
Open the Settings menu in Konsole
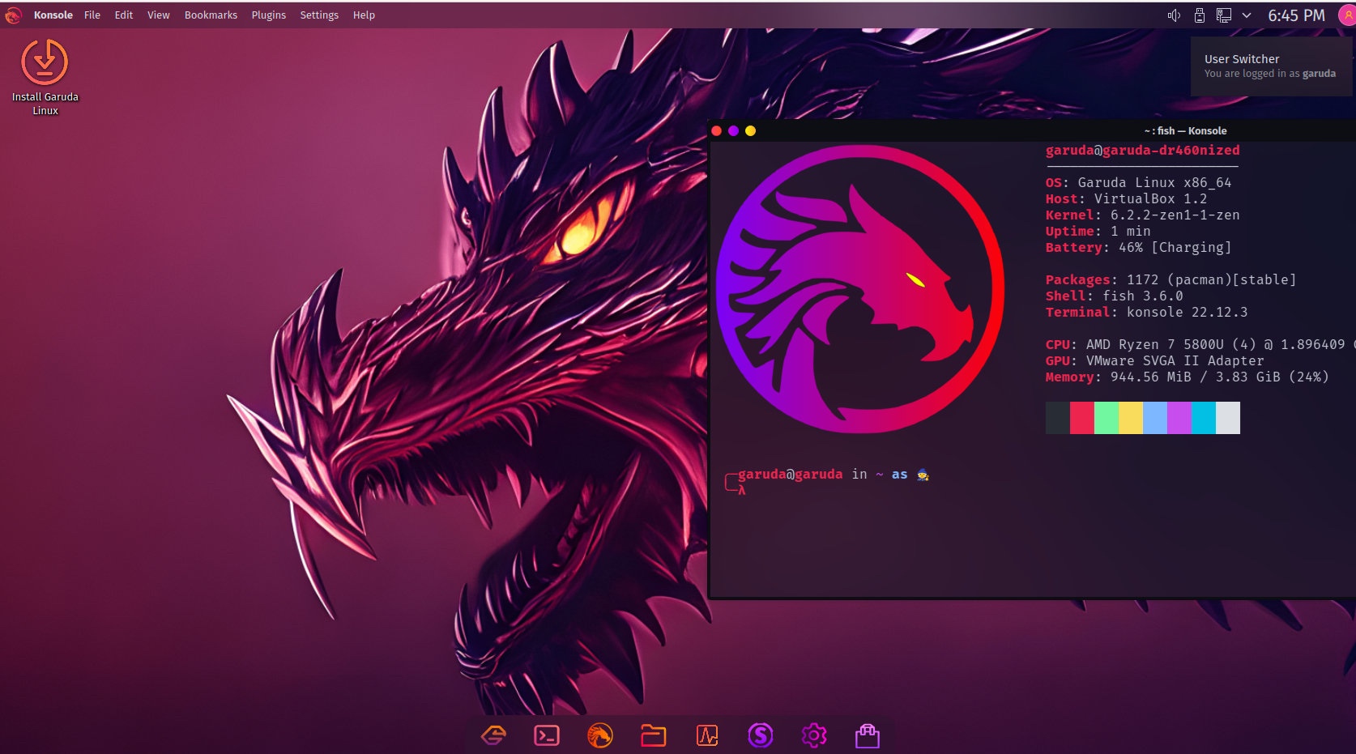319,15
